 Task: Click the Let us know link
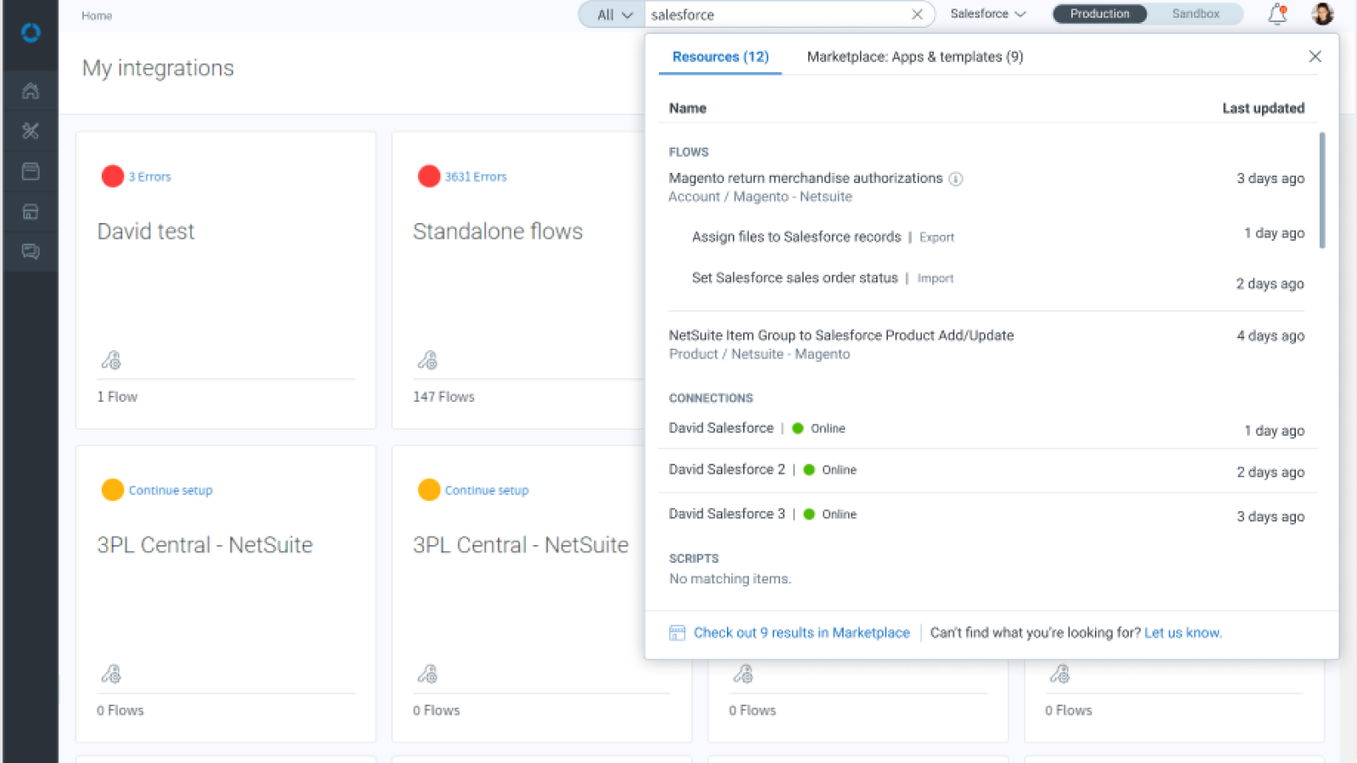click(1183, 632)
